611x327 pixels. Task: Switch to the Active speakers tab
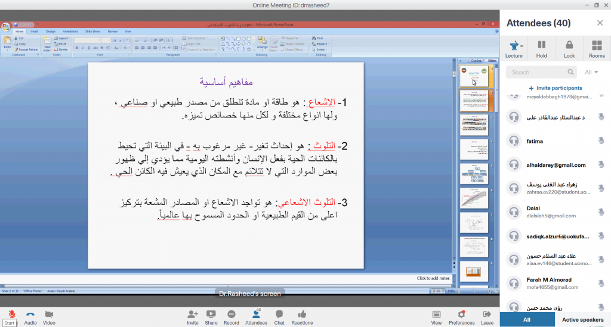click(x=583, y=320)
